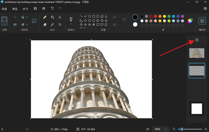Screen dimensions: 209x132
Task: Open the Edit colors rainbow wheel
Action: click(x=190, y=21)
